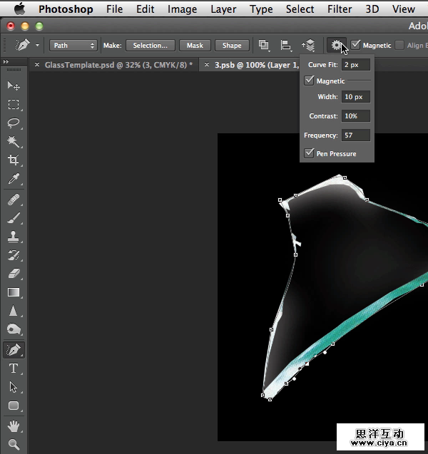This screenshot has width=428, height=454.
Task: Select the Eyedropper tool
Action: click(x=14, y=179)
